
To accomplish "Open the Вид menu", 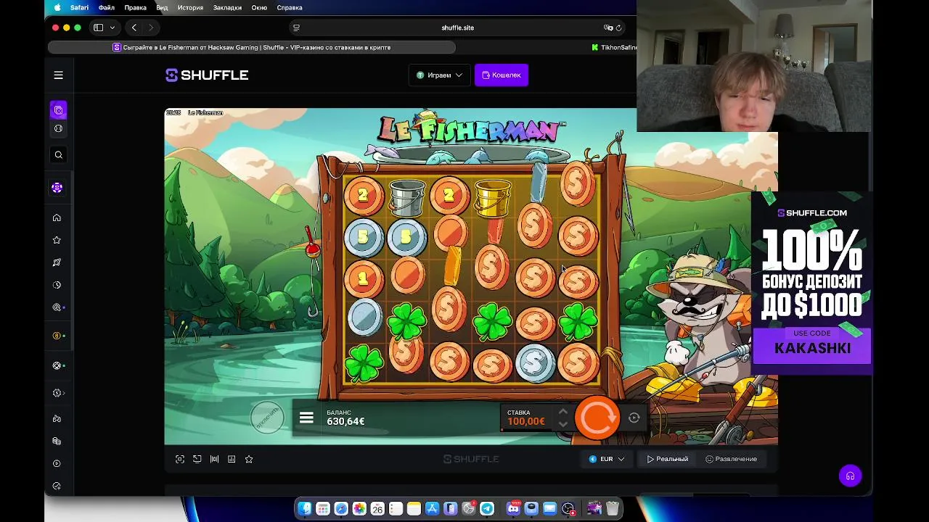I will click(x=162, y=7).
